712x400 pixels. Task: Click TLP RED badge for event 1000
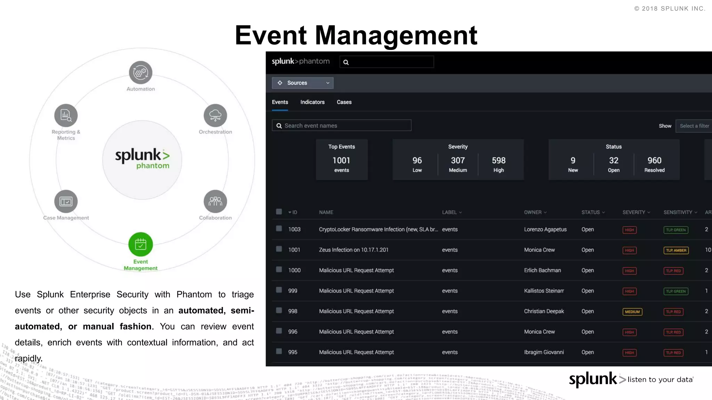coord(673,271)
